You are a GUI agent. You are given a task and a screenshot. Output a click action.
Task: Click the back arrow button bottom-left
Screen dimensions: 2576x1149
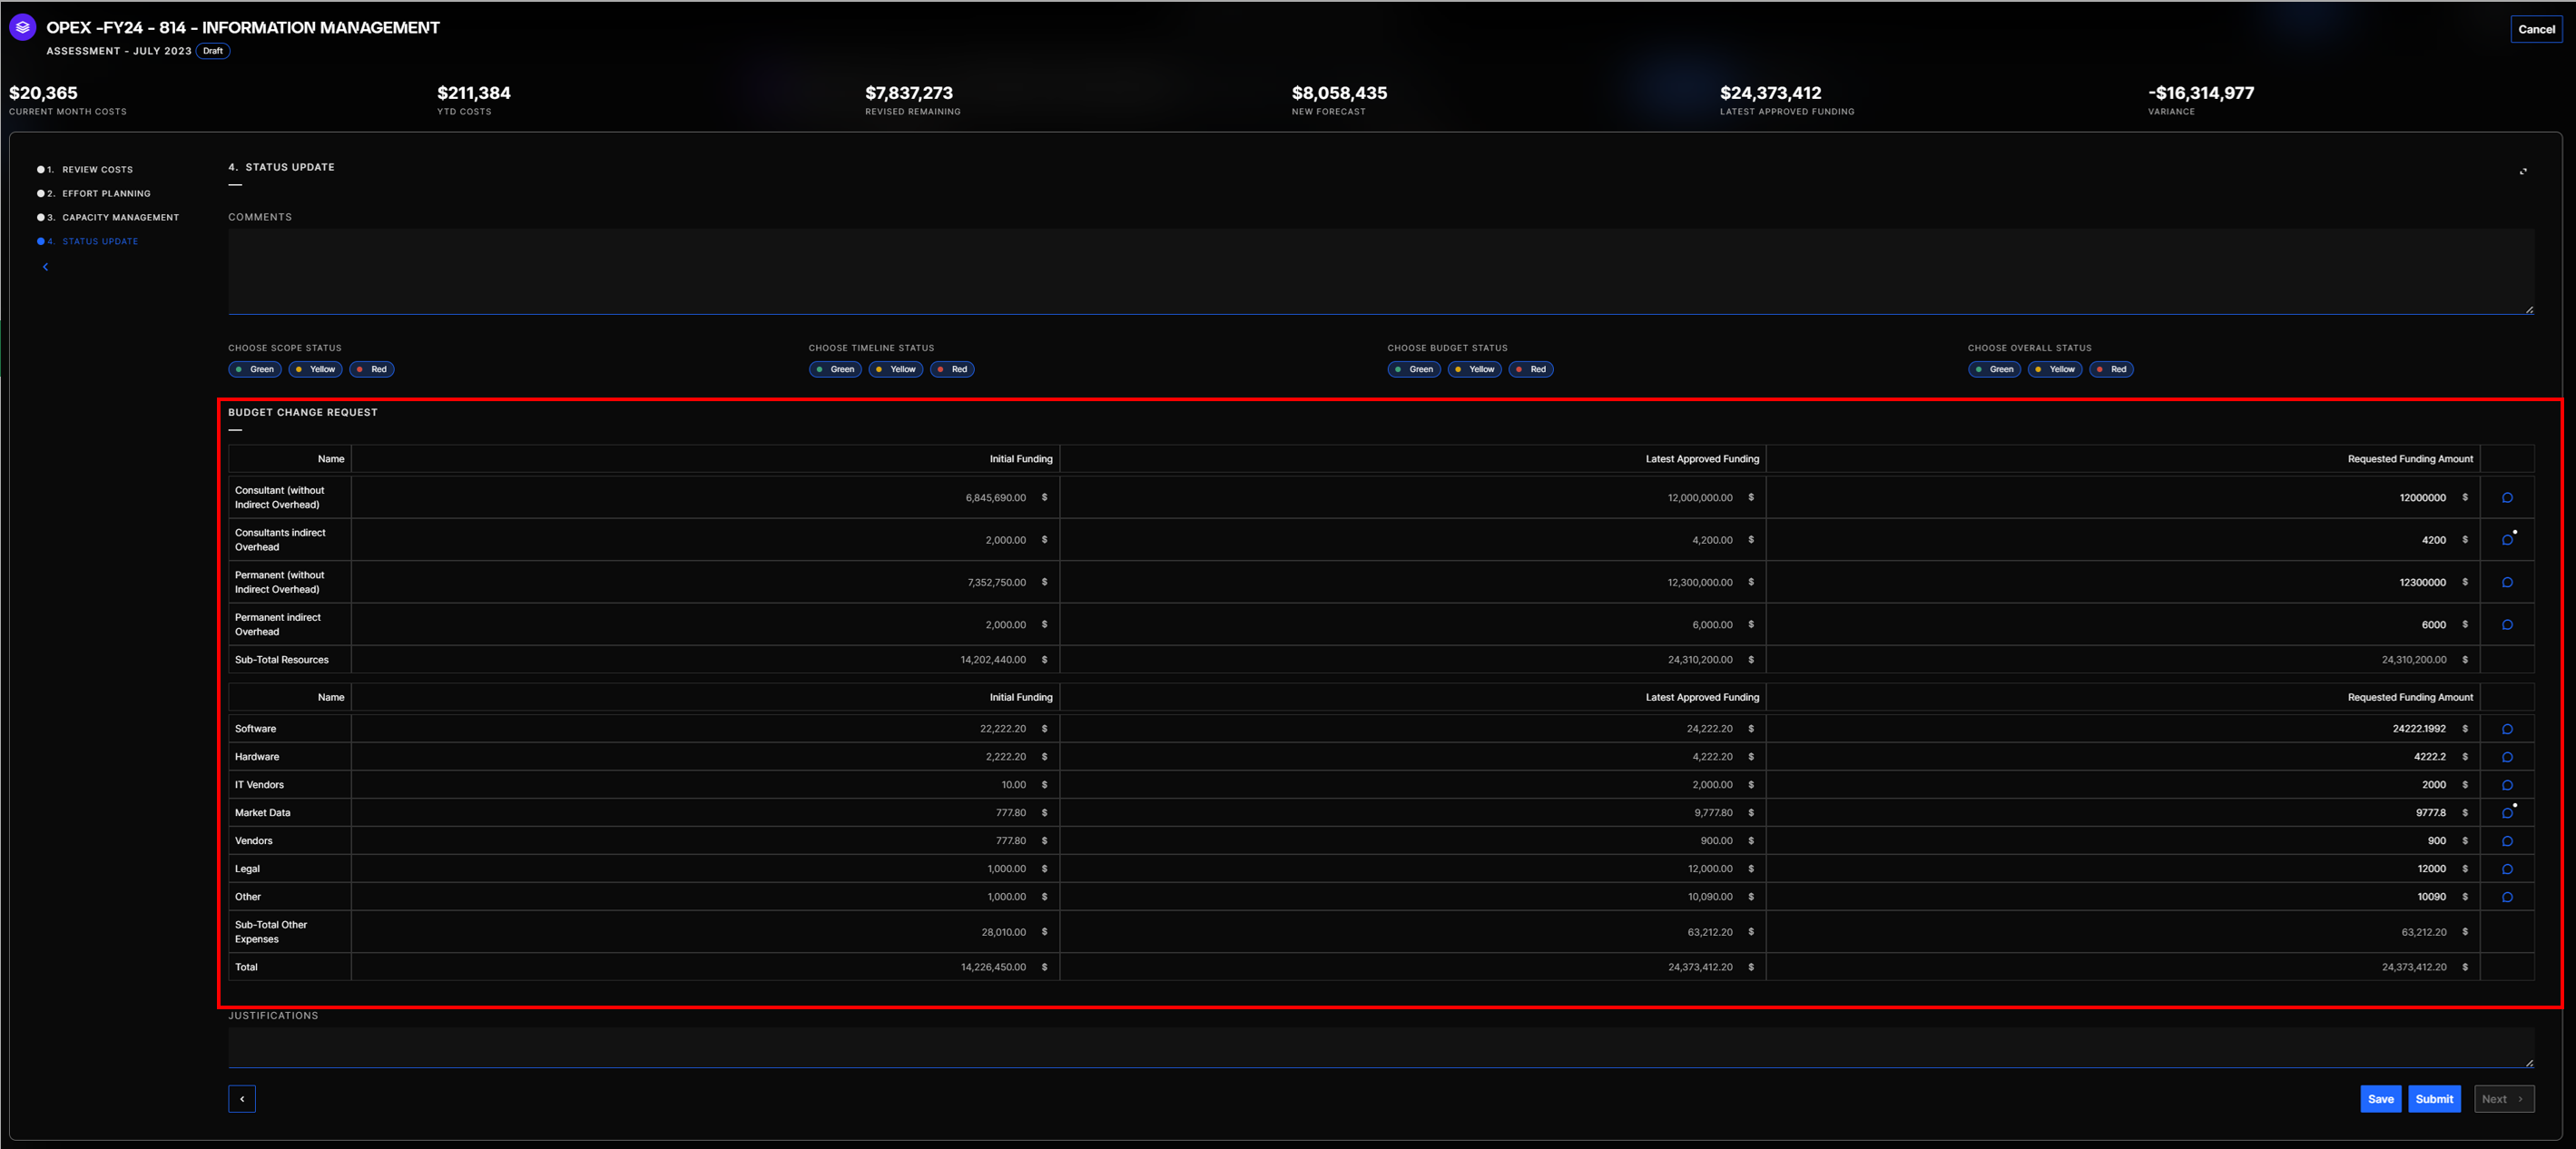[x=242, y=1099]
